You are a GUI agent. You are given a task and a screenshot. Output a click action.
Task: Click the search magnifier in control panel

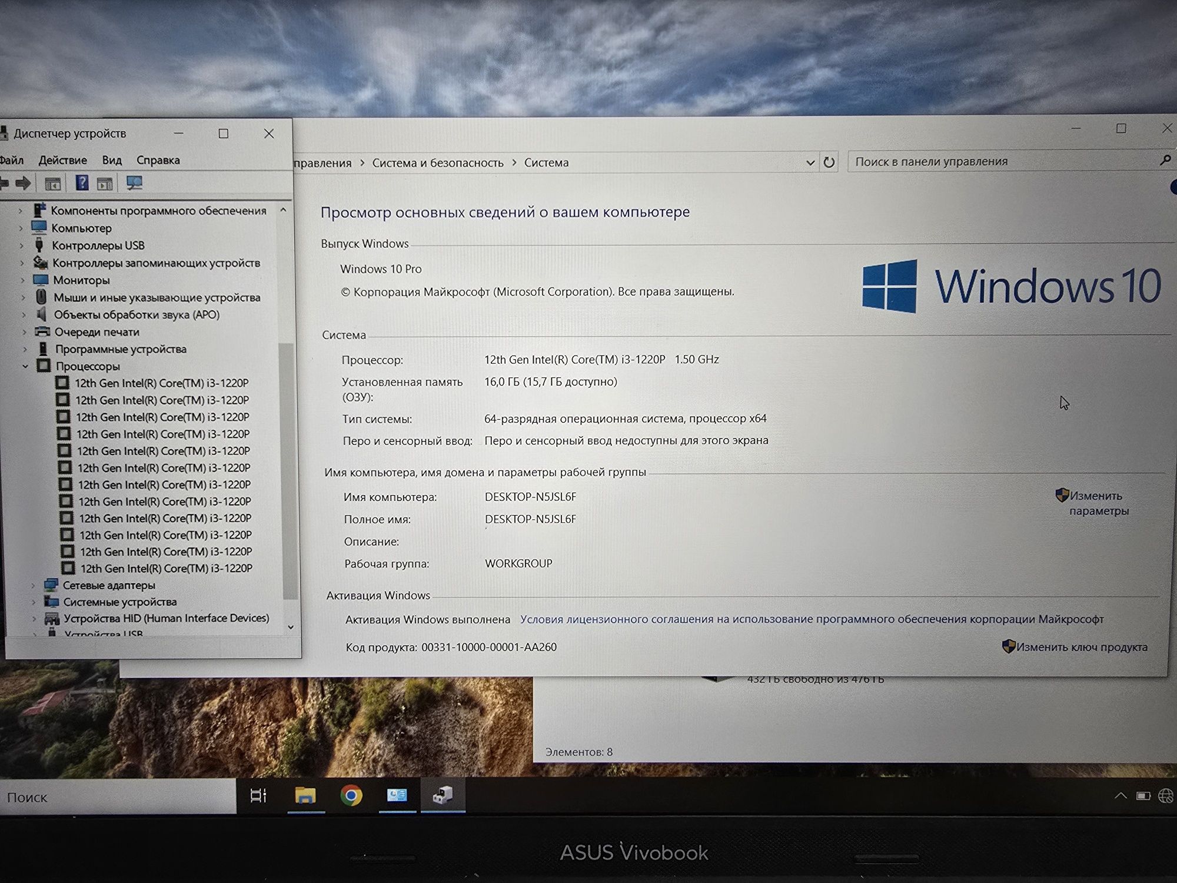click(1165, 160)
